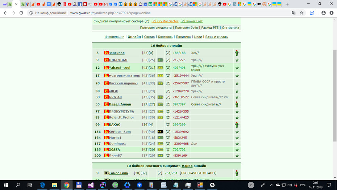Reload the page using the refresh button
The height and width of the screenshot is (190, 337).
[x=21, y=13]
